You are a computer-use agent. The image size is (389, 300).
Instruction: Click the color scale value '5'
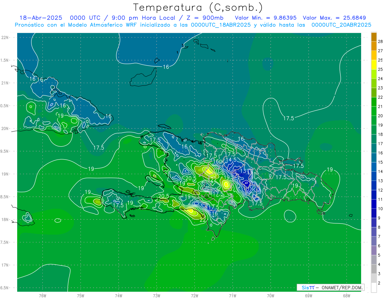pos(379,255)
